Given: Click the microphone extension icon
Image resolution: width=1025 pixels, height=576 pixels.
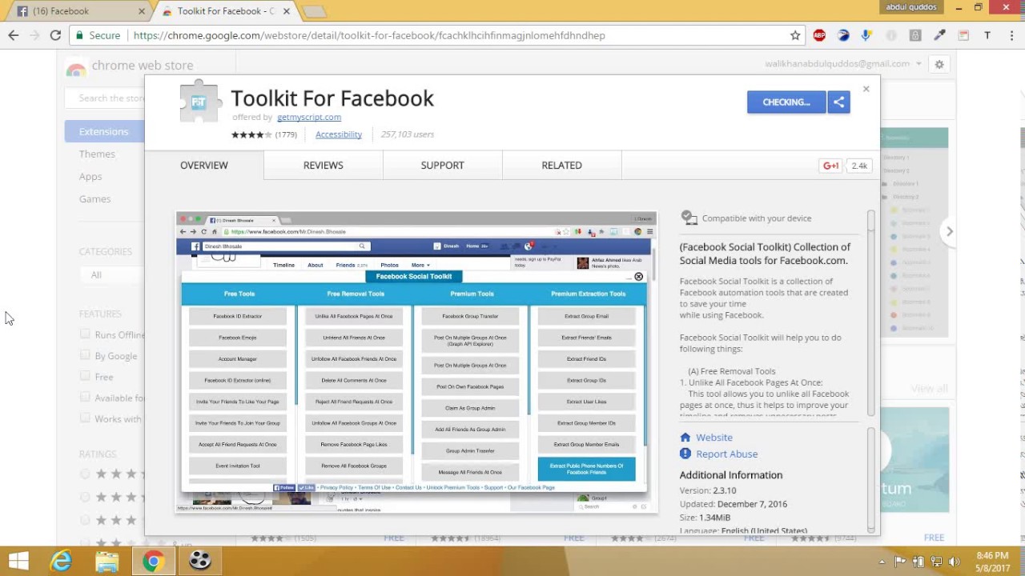Looking at the screenshot, I should [x=866, y=35].
